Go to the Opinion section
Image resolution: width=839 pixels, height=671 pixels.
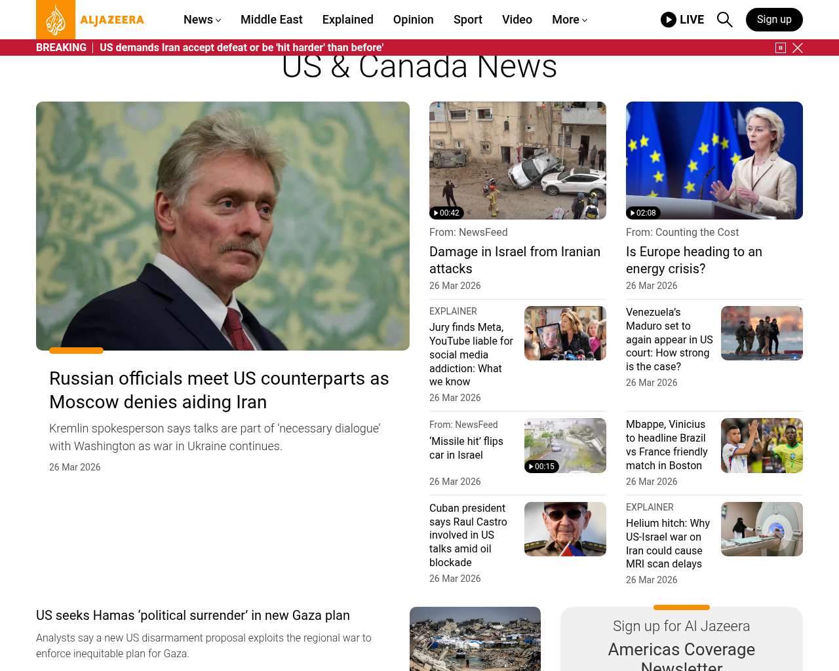coord(413,20)
